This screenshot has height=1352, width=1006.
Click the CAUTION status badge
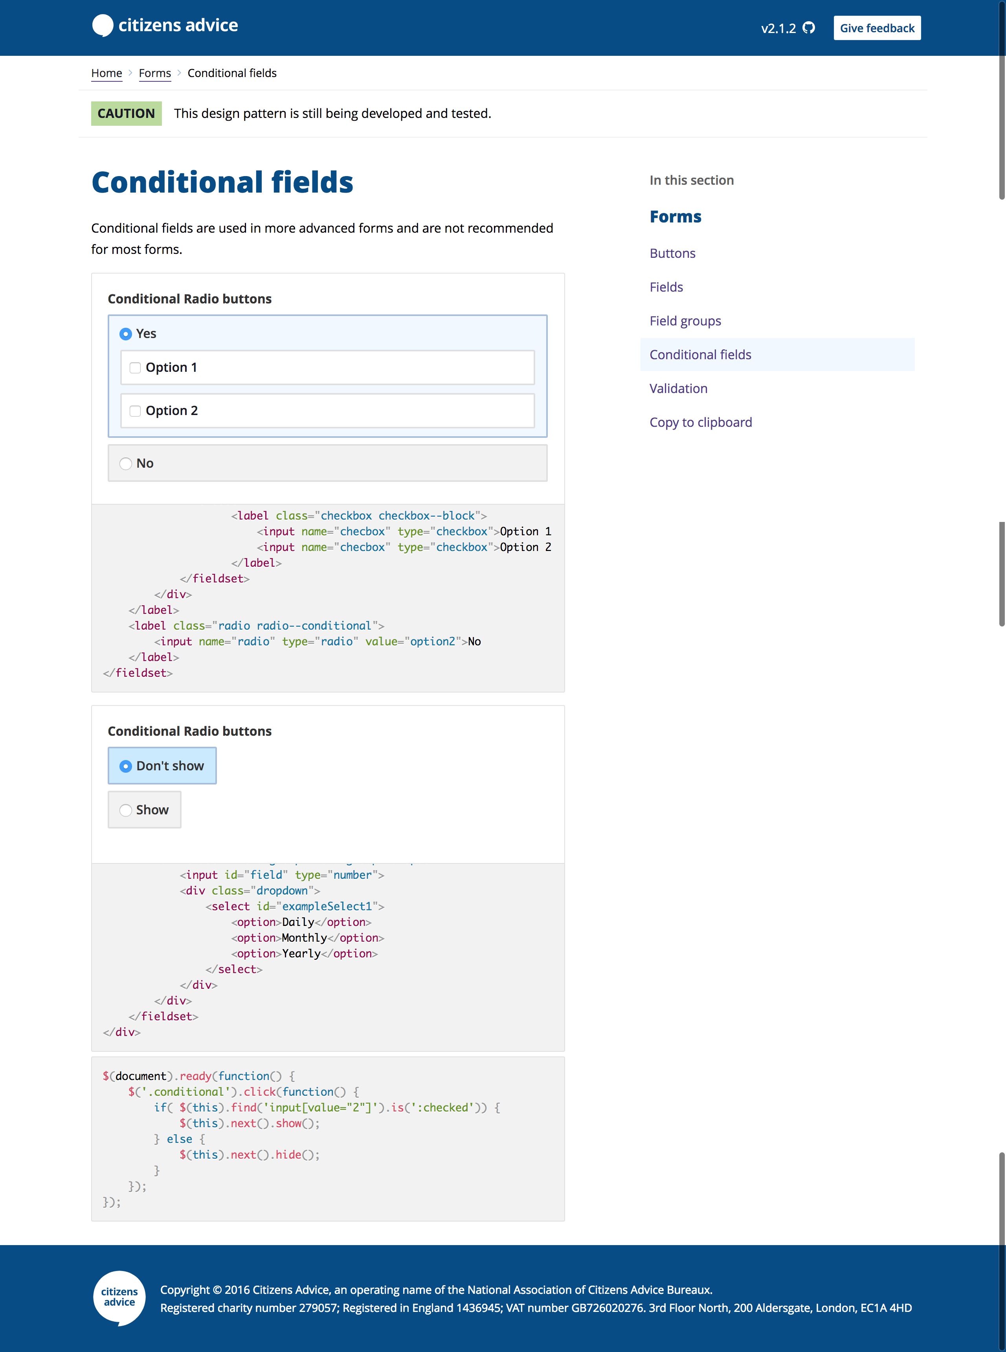click(126, 114)
